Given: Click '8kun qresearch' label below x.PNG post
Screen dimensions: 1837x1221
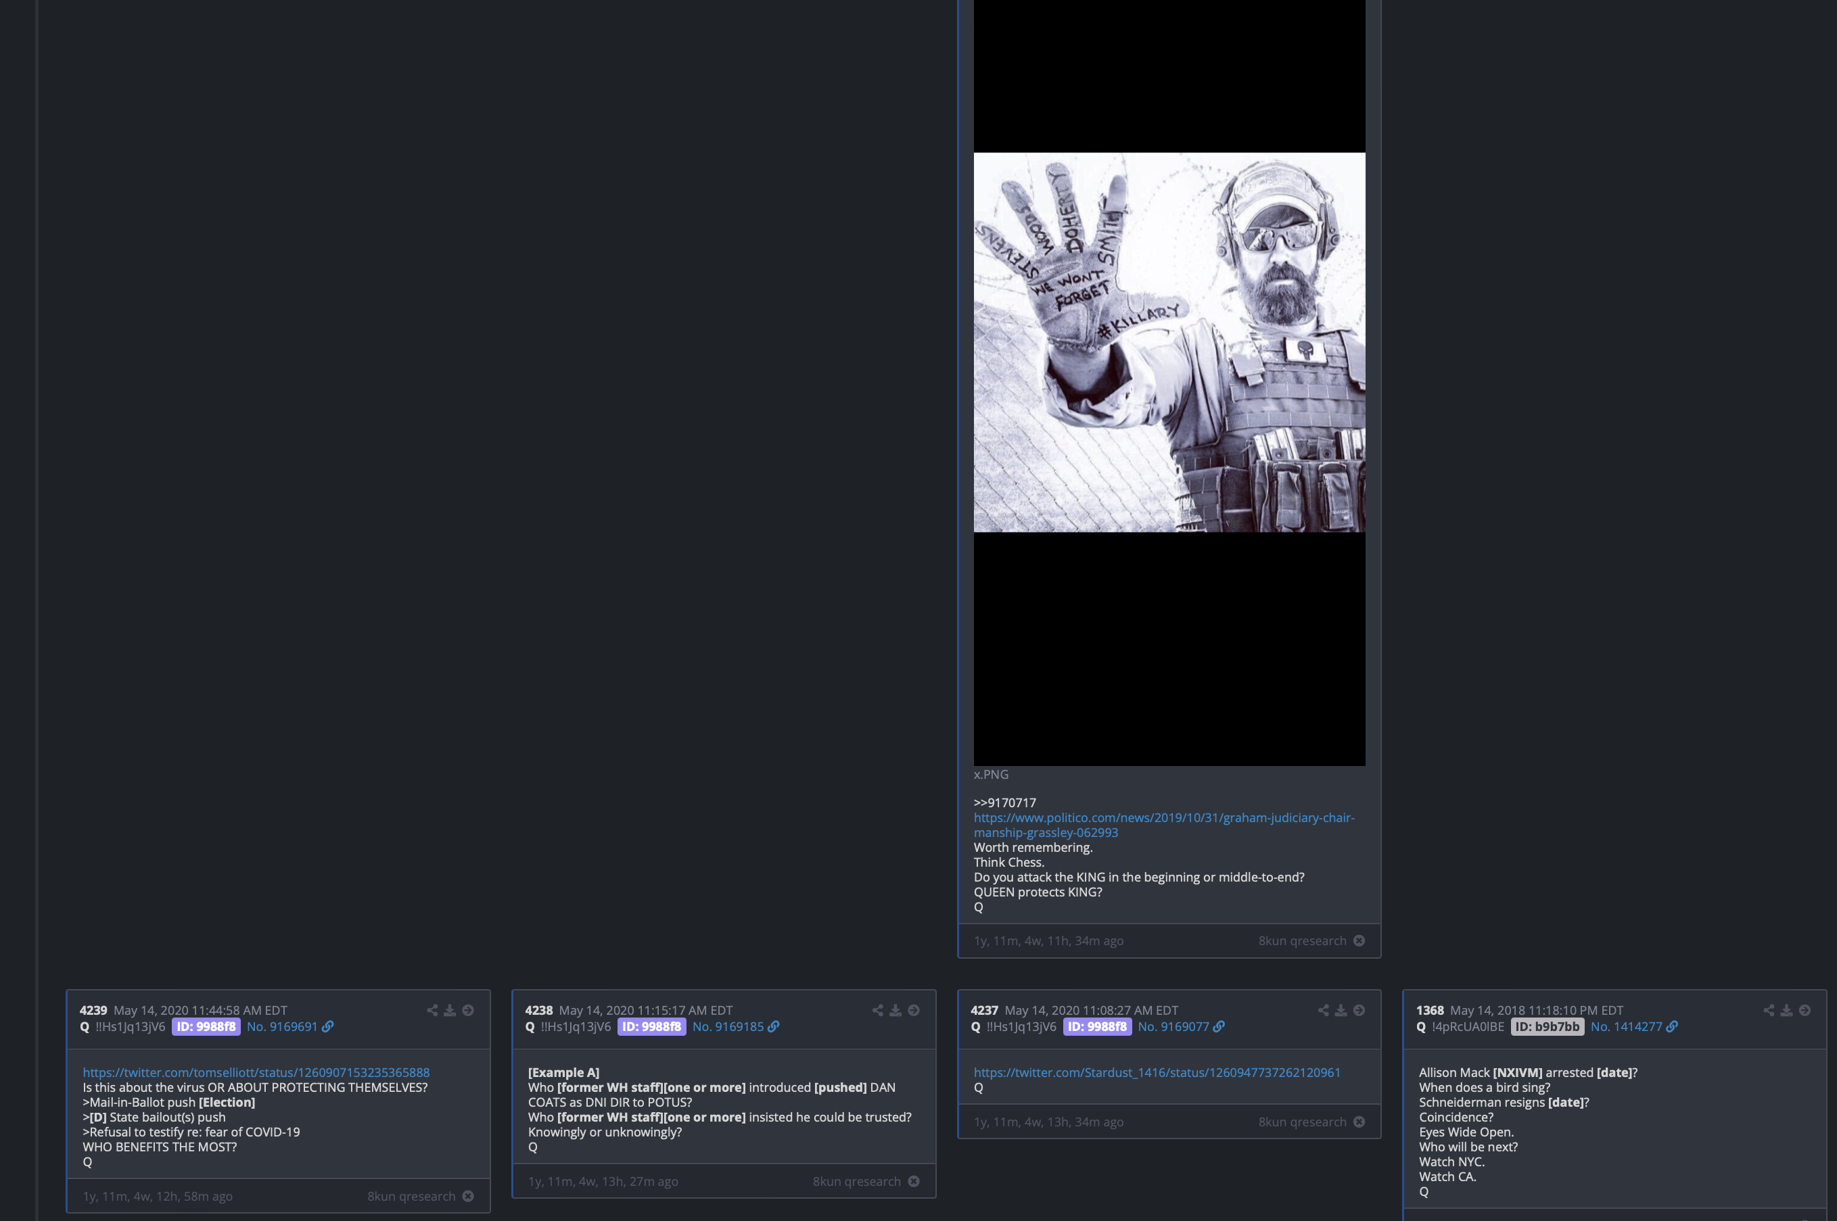Looking at the screenshot, I should point(1303,940).
